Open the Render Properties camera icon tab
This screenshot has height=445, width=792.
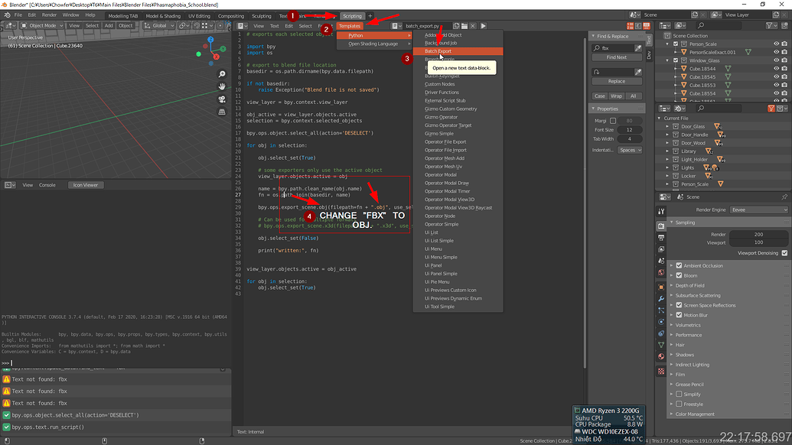tap(661, 226)
